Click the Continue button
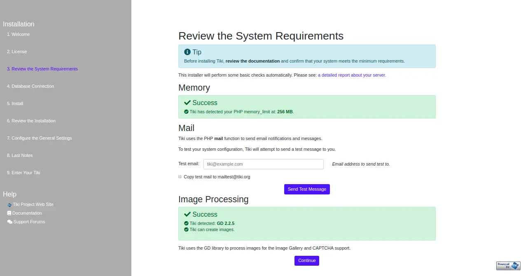528x276 pixels. (x=307, y=260)
